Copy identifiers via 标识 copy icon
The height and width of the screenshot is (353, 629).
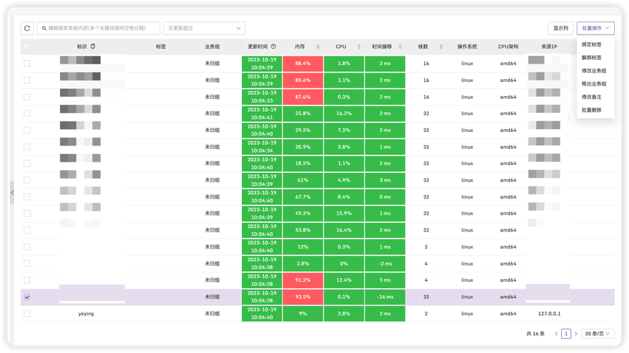(x=93, y=47)
